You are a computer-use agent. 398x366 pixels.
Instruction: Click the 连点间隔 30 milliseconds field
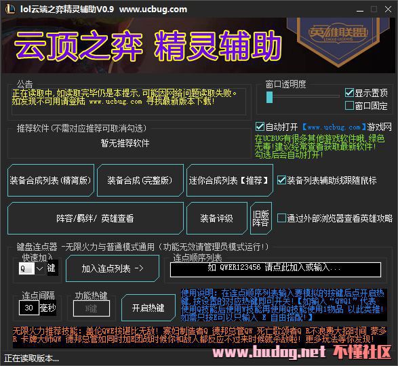29,308
